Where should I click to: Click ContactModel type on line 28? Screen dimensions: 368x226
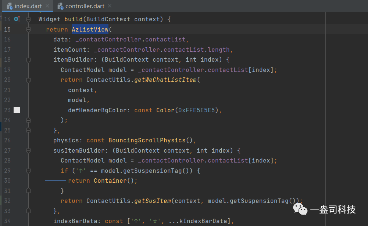point(83,160)
